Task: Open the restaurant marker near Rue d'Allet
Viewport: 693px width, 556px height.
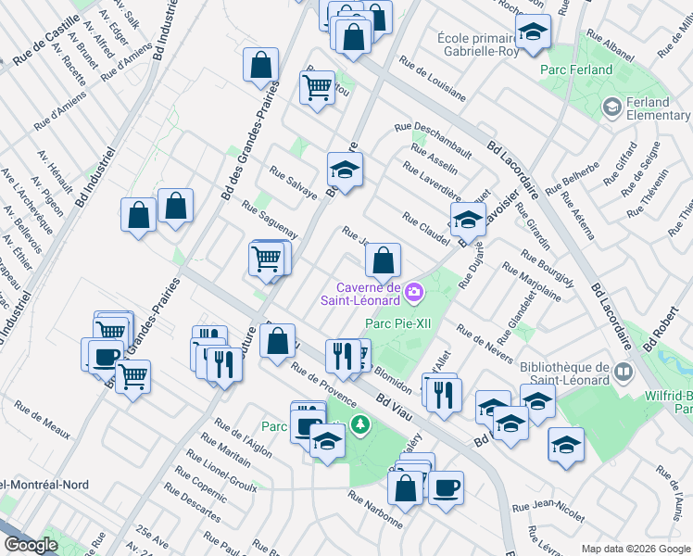Action: click(444, 396)
